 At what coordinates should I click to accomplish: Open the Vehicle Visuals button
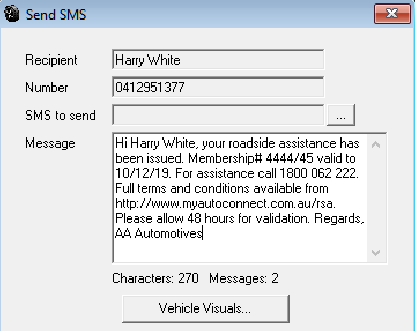[x=206, y=309]
